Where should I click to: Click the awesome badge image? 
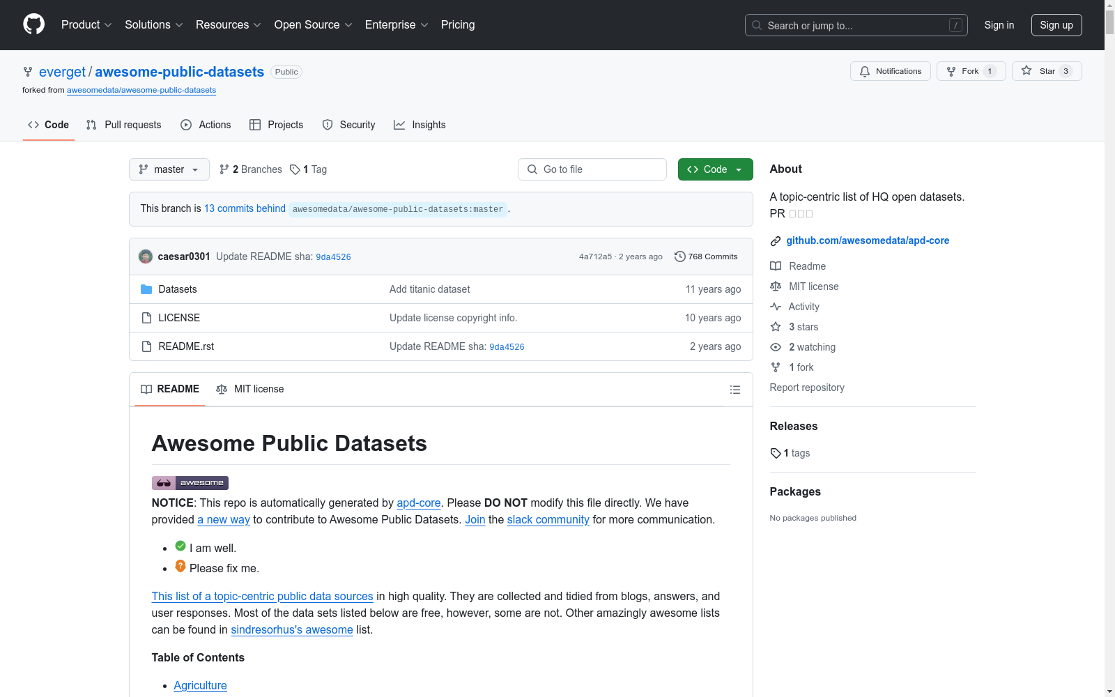pos(190,482)
